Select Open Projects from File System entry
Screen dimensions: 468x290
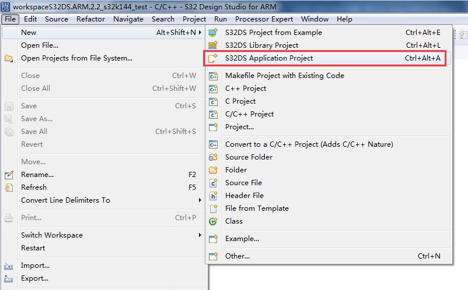[103, 58]
